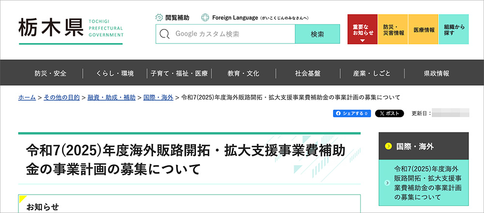Viewport: 484px width, 213px height.
Task: Select 社会基盤 navigation menu
Action: (308, 74)
